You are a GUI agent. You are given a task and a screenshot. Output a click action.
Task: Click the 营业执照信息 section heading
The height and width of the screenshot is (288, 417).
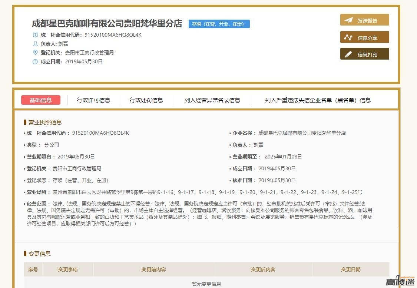pos(45,122)
